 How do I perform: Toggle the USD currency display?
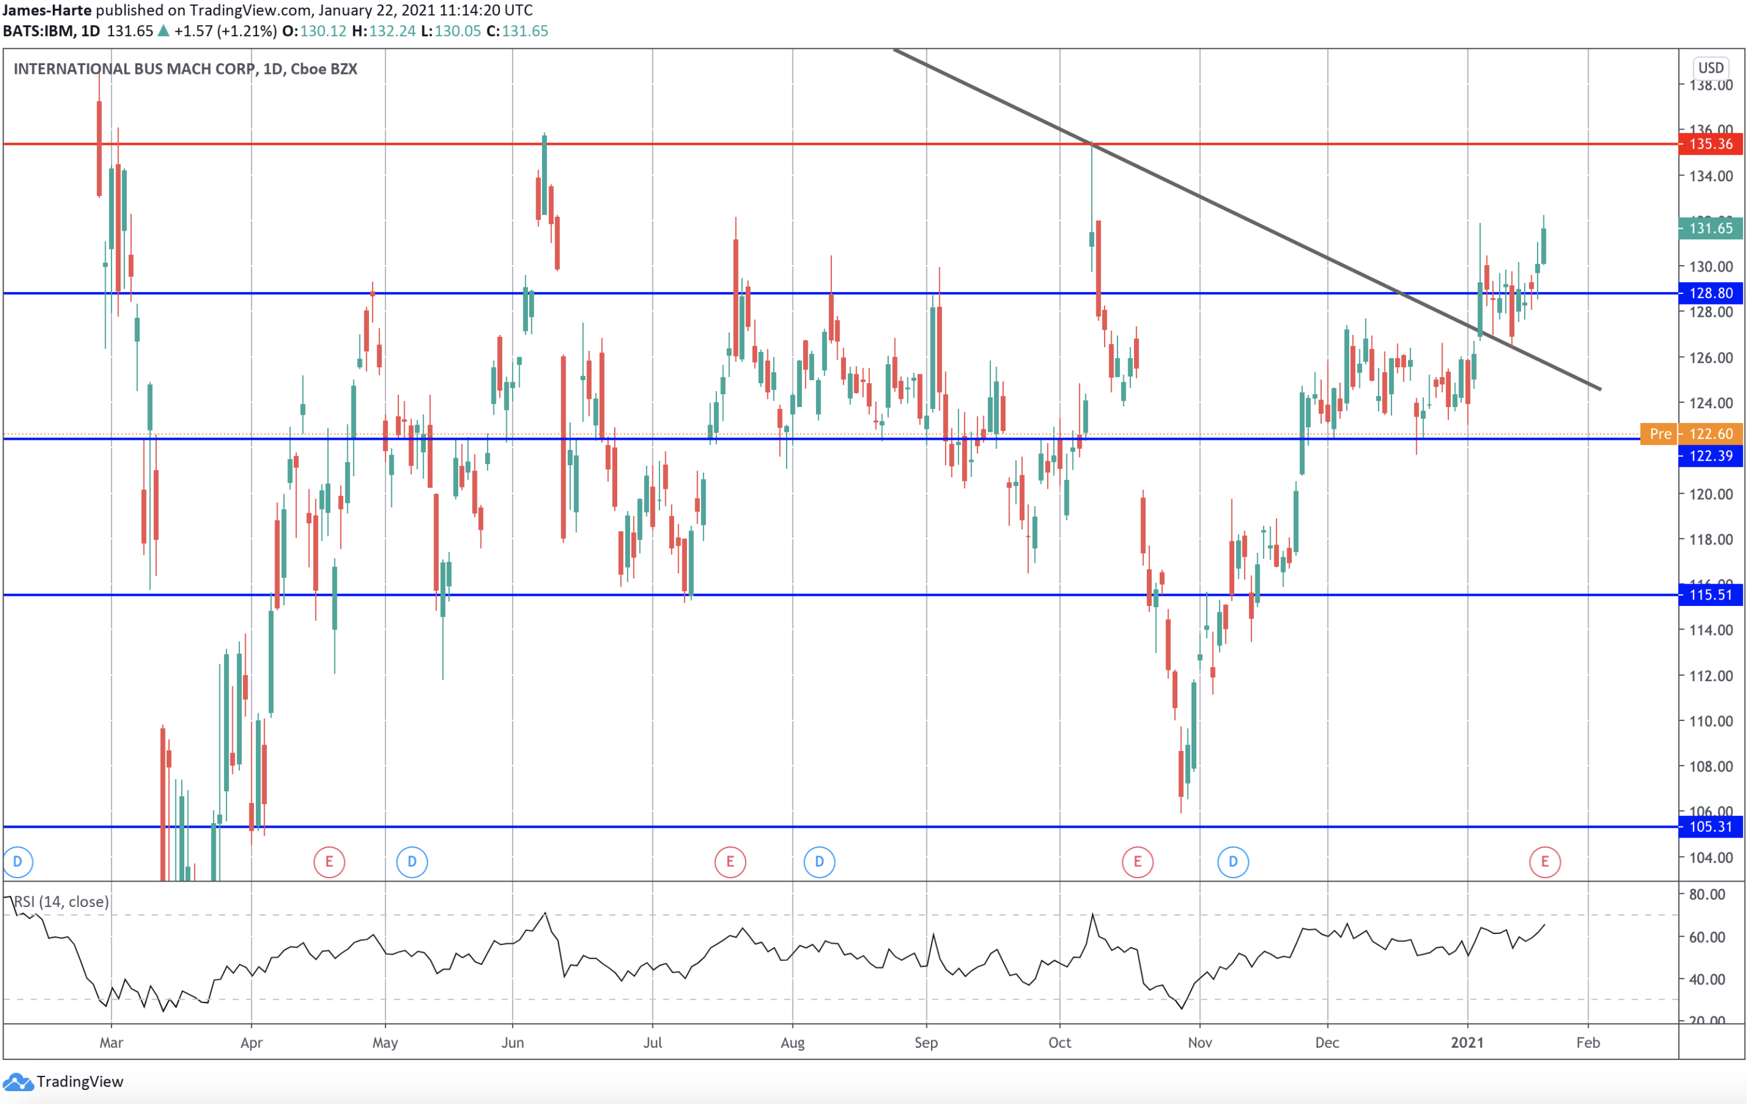1711,67
